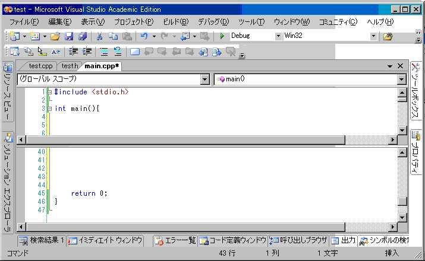Open the ビルド(B) menu

(175, 22)
